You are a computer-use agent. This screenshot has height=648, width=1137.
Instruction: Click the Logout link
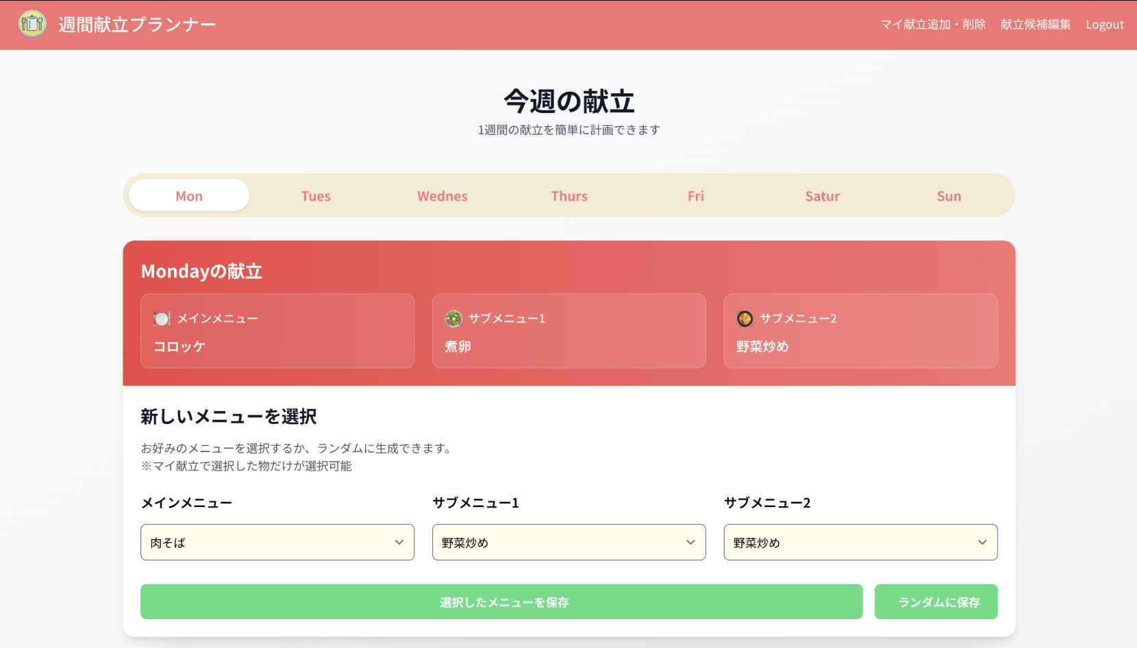(1104, 25)
